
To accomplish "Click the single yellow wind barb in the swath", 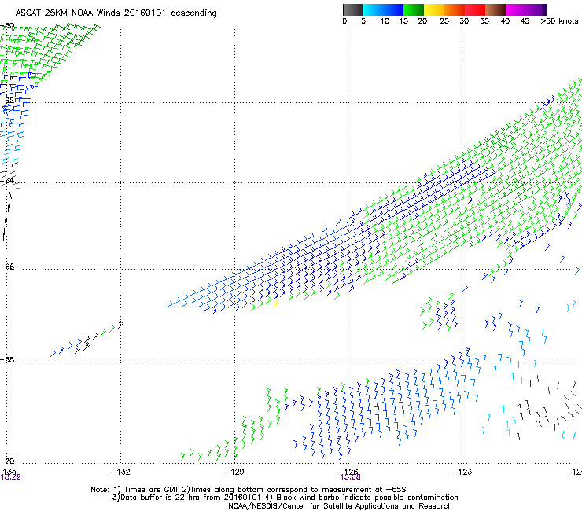I will pyautogui.click(x=275, y=304).
